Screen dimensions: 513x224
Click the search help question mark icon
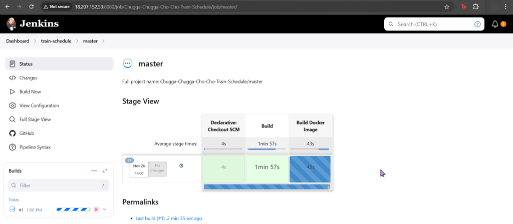pyautogui.click(x=477, y=24)
